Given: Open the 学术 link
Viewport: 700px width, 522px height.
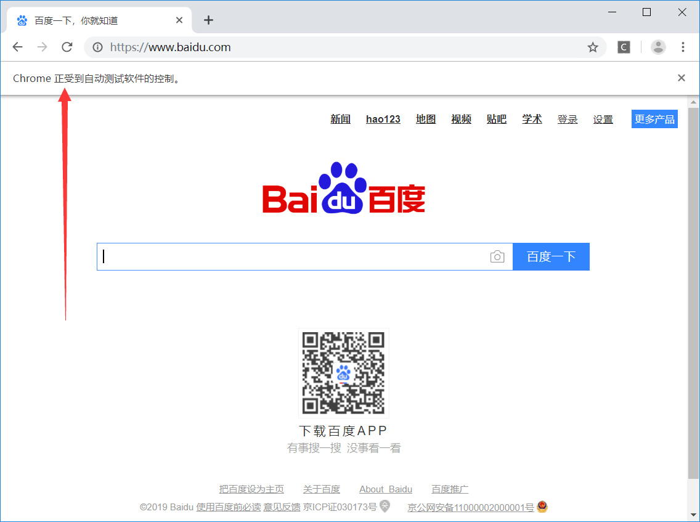Looking at the screenshot, I should click(532, 119).
